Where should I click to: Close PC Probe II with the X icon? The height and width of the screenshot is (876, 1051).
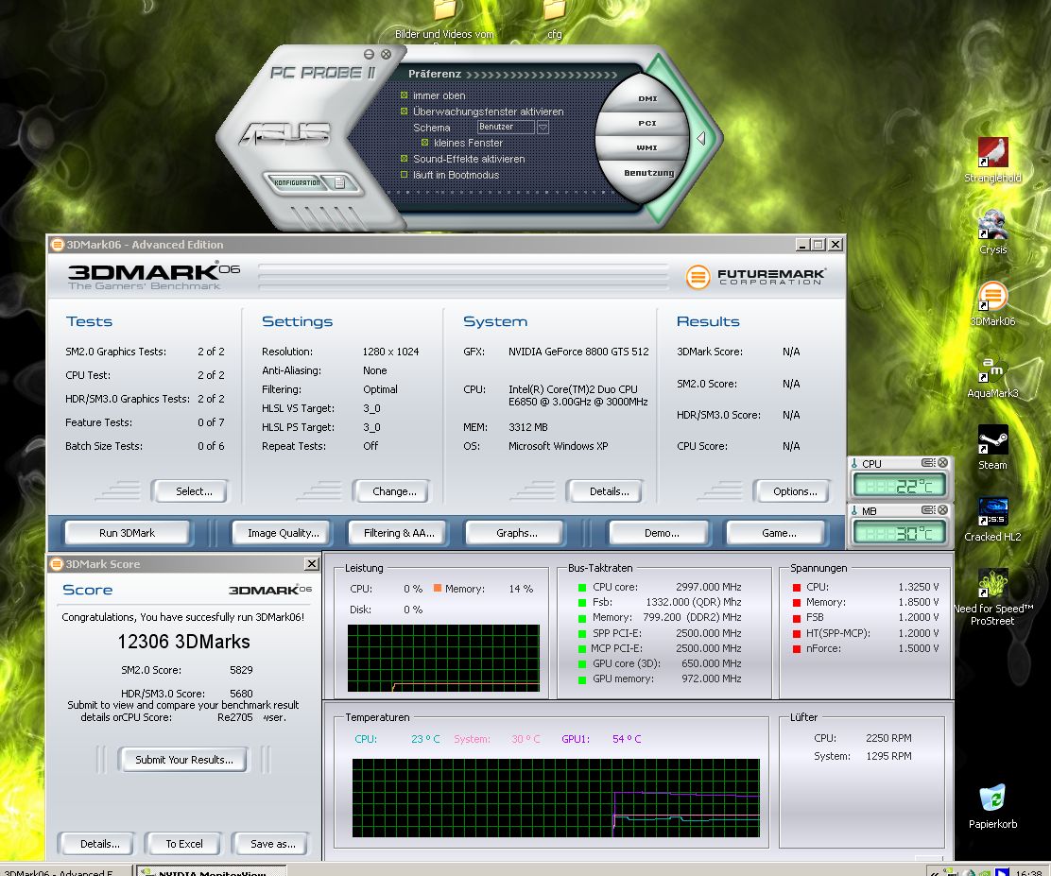pyautogui.click(x=386, y=54)
